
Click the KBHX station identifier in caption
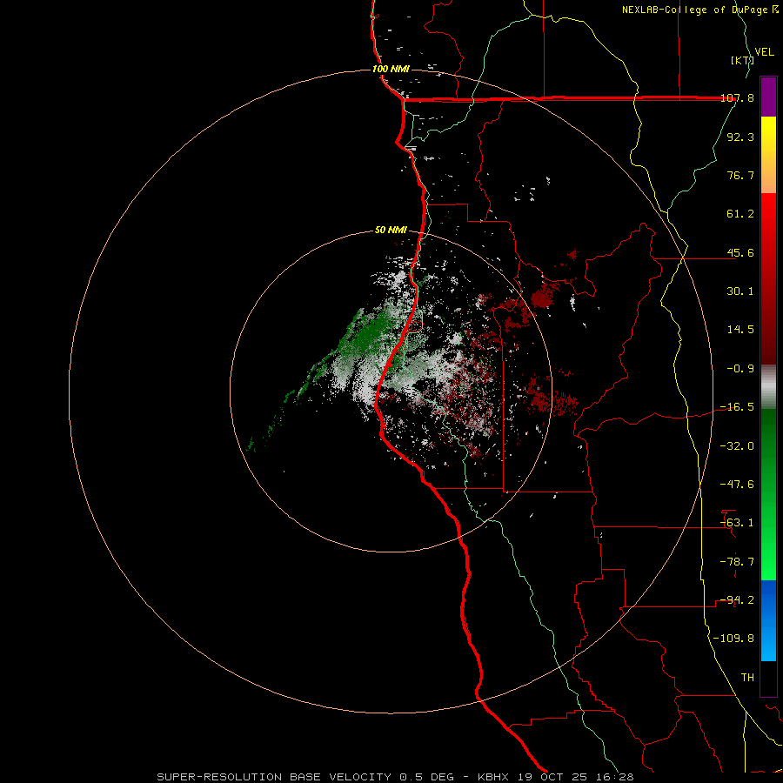click(x=493, y=777)
